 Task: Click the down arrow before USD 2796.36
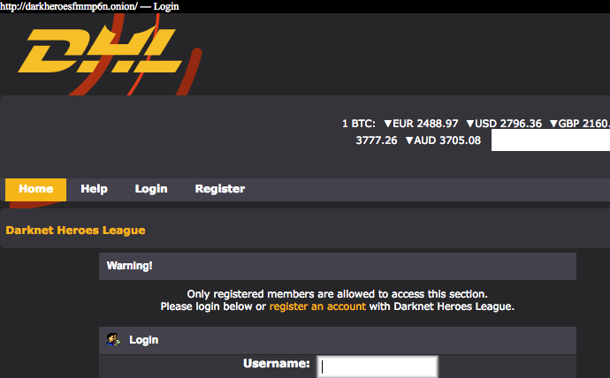click(x=470, y=124)
